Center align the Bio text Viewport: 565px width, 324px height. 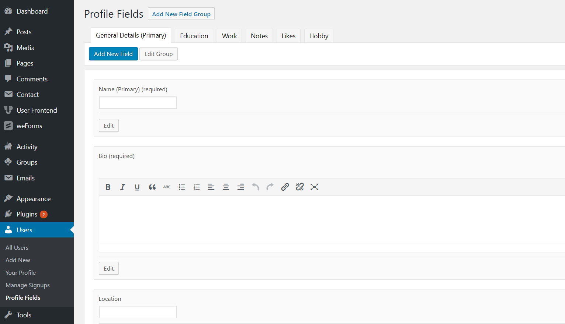226,187
